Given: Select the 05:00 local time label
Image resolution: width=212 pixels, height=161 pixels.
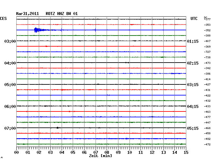Looking at the screenshot, I should pos(10,85).
